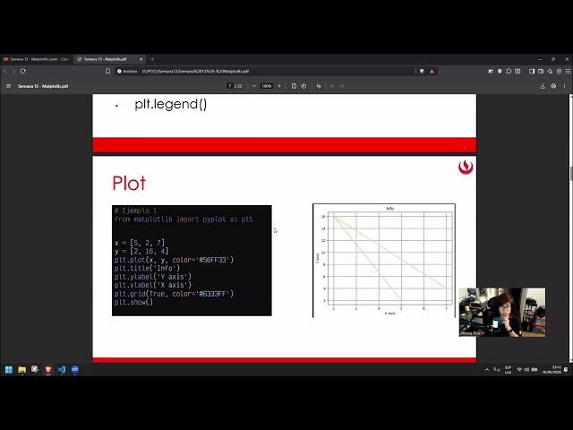The width and height of the screenshot is (573, 430).
Task: Open File Explorer from the taskbar
Action: click(x=21, y=370)
